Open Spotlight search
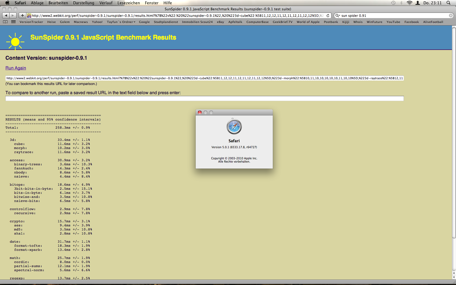Image resolution: width=456 pixels, height=285 pixels. click(448, 3)
